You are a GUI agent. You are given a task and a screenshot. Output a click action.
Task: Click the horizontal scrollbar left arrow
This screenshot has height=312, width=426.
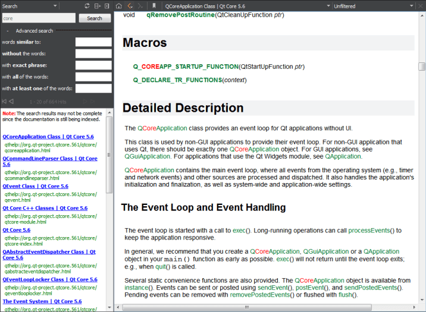(x=118, y=307)
